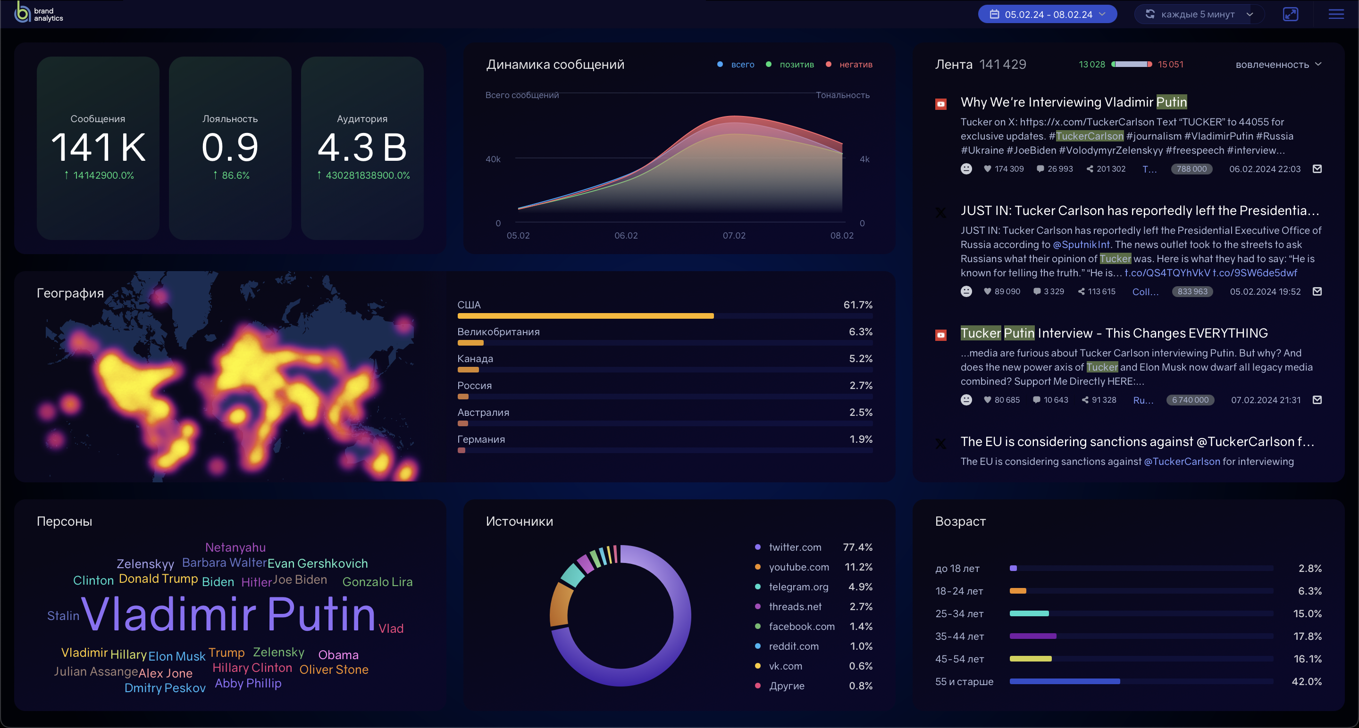Click the США bar in География
The image size is (1359, 728).
585,316
